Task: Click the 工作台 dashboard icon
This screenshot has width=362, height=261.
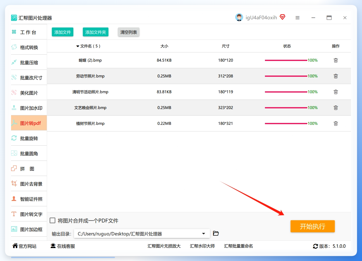Action: pyautogui.click(x=14, y=32)
